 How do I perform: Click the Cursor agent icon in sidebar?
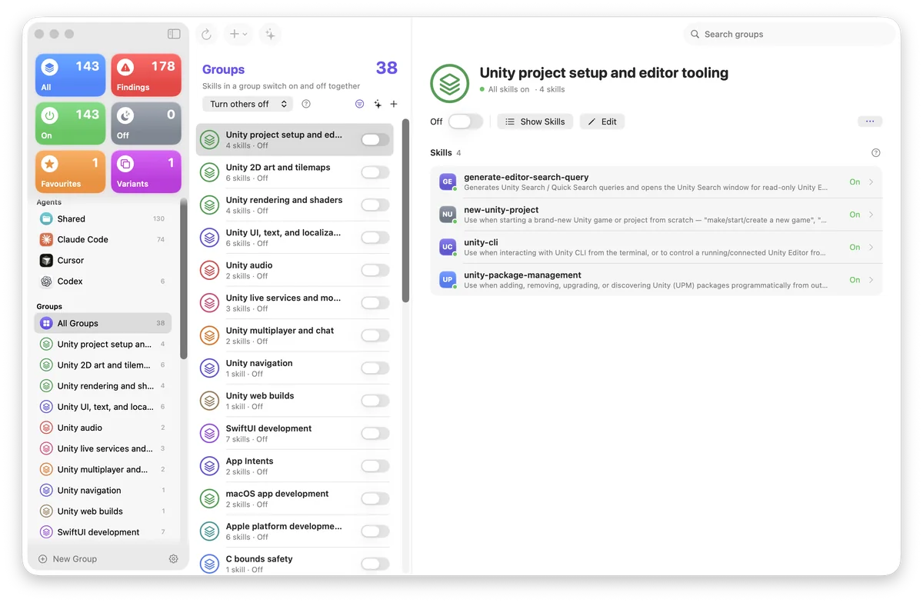click(x=46, y=260)
